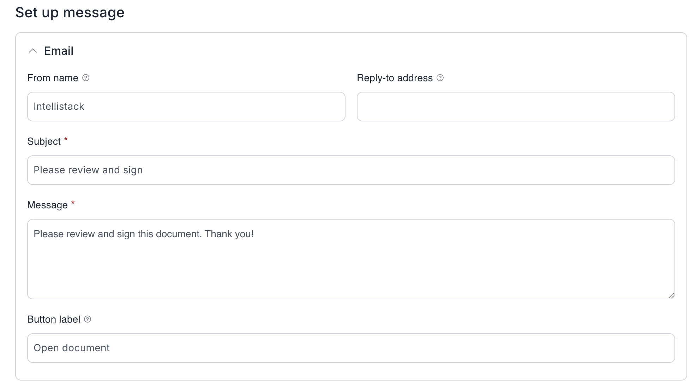This screenshot has height=389, width=696.
Task: Click the red asterisk beside Message
Action: pyautogui.click(x=73, y=204)
